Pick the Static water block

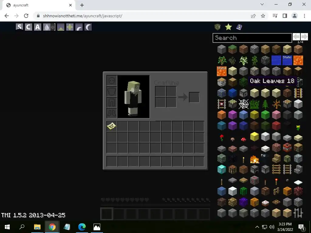pos(287,60)
